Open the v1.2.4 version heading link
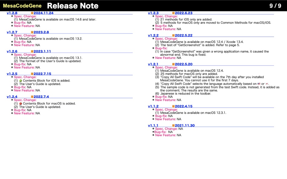The image size is (287, 179). [x=12, y=97]
